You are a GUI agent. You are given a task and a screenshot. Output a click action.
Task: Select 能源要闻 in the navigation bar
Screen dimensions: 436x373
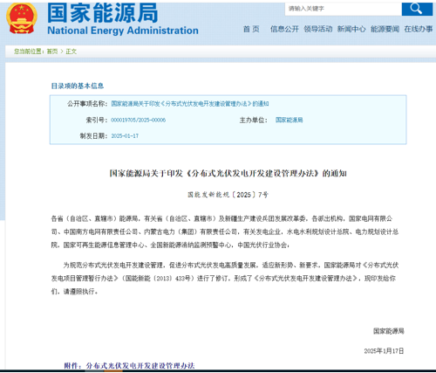click(x=385, y=29)
